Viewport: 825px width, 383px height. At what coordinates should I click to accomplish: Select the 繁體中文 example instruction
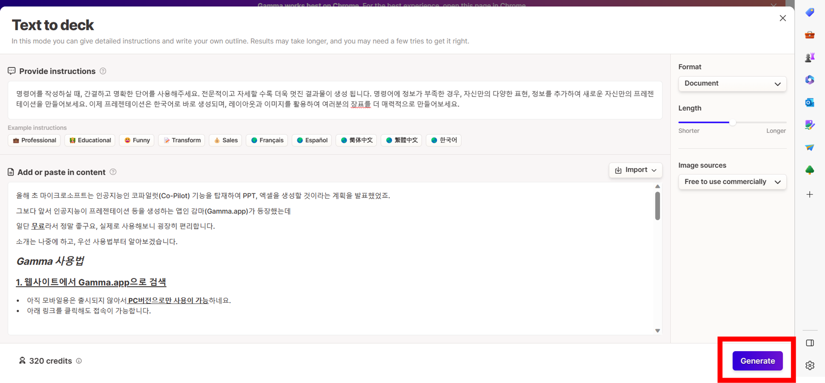coord(401,140)
